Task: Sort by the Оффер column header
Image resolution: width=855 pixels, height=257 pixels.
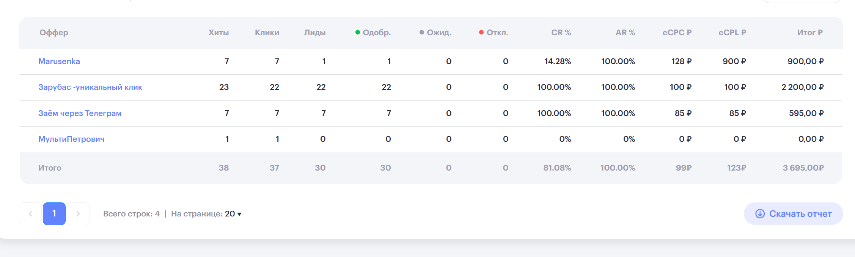Action: coord(54,33)
